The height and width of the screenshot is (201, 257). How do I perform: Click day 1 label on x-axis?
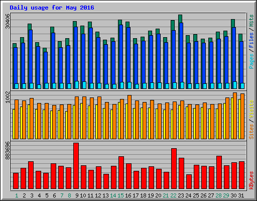click(17, 195)
